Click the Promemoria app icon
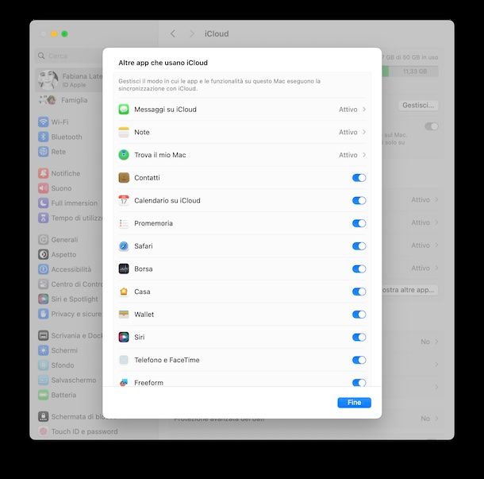This screenshot has height=479, width=484. click(x=124, y=223)
